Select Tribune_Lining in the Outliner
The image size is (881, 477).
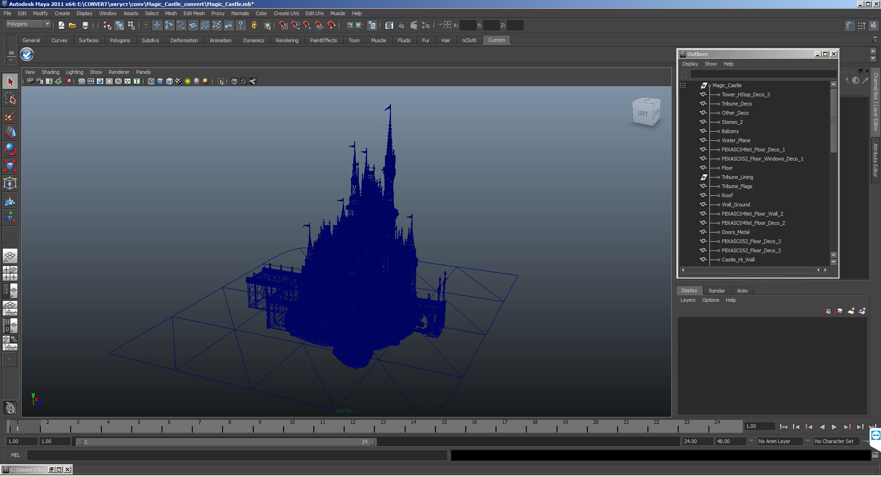coord(737,177)
